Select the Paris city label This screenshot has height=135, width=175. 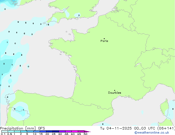coord(104,41)
